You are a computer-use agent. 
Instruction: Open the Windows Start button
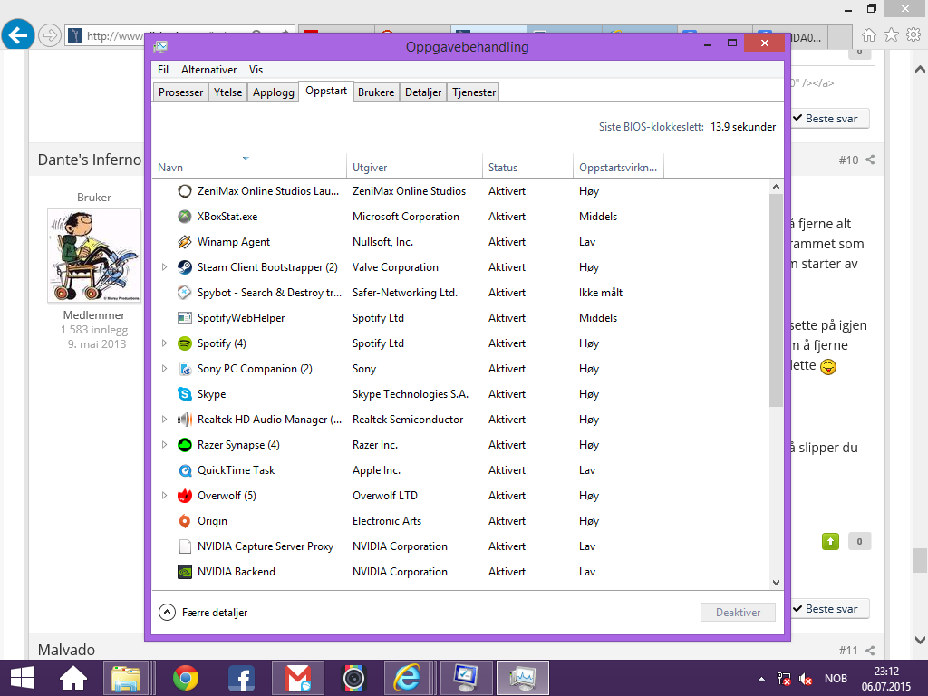[x=23, y=678]
